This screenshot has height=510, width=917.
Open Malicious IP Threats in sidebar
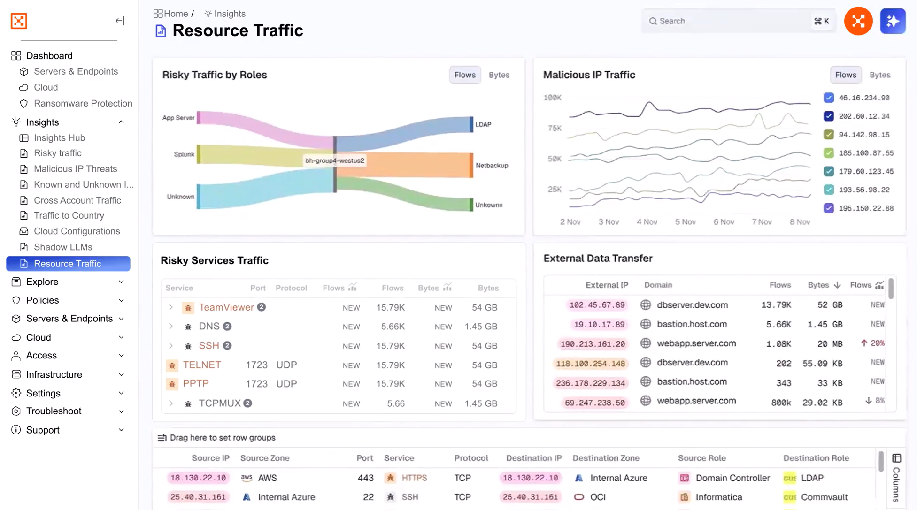pos(75,169)
